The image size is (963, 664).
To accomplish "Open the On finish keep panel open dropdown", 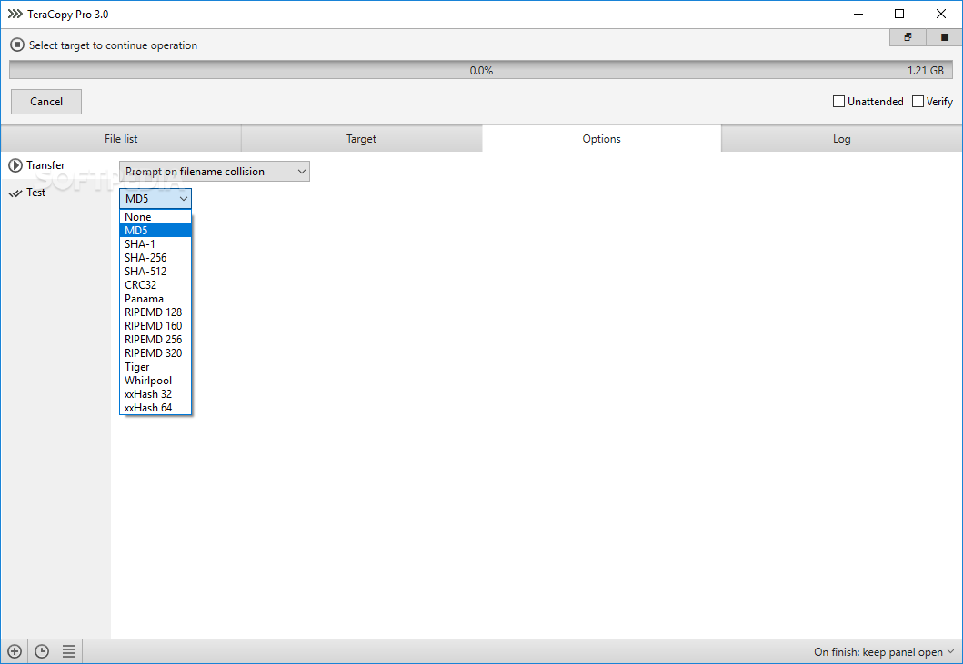I will (x=884, y=651).
